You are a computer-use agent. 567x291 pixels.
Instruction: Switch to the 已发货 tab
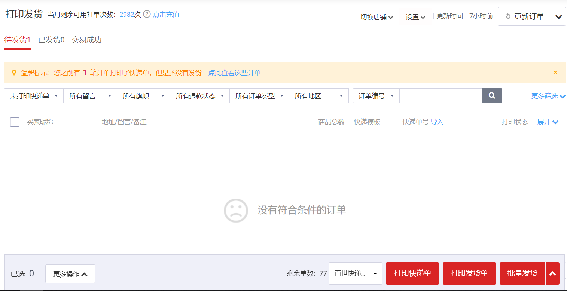[51, 40]
